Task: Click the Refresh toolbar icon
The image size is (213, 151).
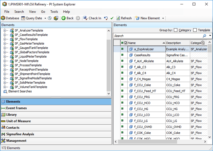Action: pos(118,18)
